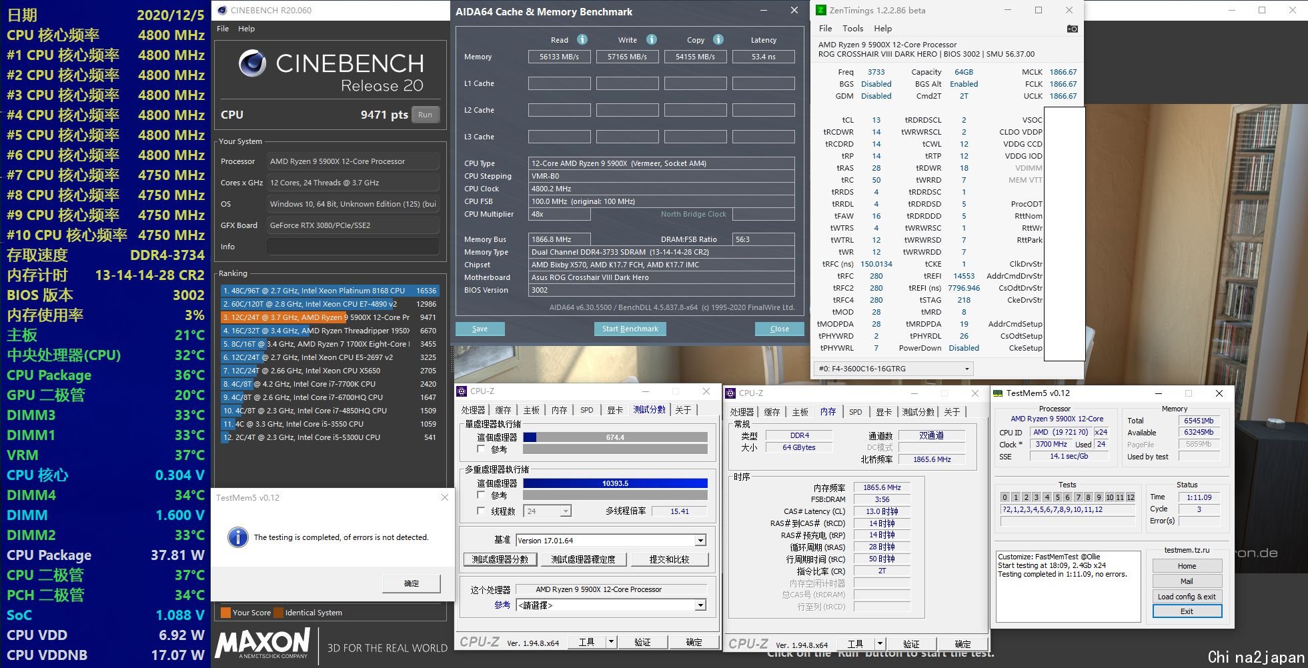Click multi-thread 10393.5 score bar
1308x668 pixels.
(615, 483)
